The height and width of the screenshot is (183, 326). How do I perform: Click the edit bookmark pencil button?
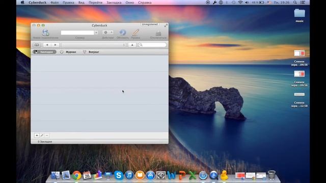click(42, 136)
